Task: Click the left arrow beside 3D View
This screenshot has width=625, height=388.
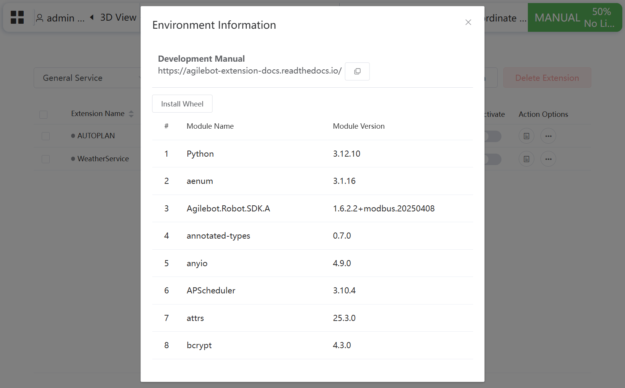Action: point(92,17)
